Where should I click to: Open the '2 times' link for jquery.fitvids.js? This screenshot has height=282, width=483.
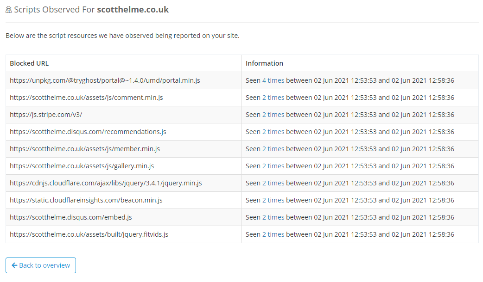[x=273, y=234]
